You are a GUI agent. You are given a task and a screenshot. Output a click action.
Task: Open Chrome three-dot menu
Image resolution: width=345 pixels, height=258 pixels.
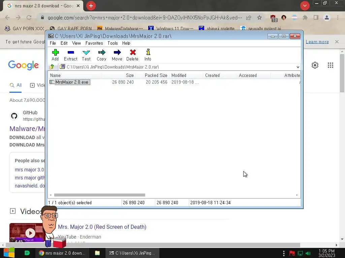[x=338, y=17]
